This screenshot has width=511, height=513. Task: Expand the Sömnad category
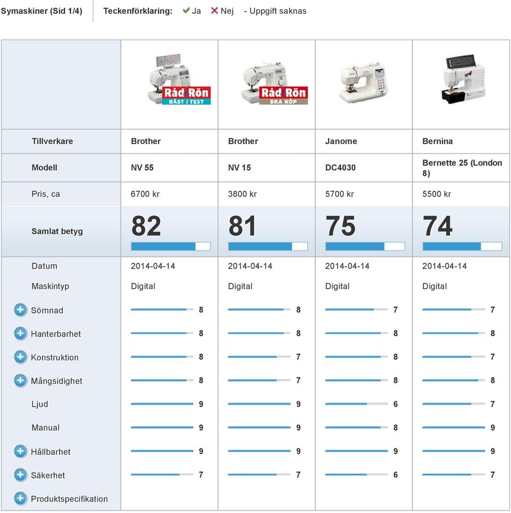(x=20, y=309)
